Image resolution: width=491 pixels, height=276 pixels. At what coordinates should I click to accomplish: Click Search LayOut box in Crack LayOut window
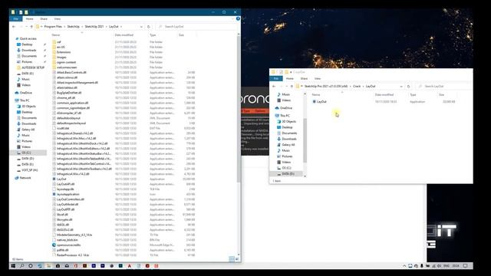(x=444, y=87)
